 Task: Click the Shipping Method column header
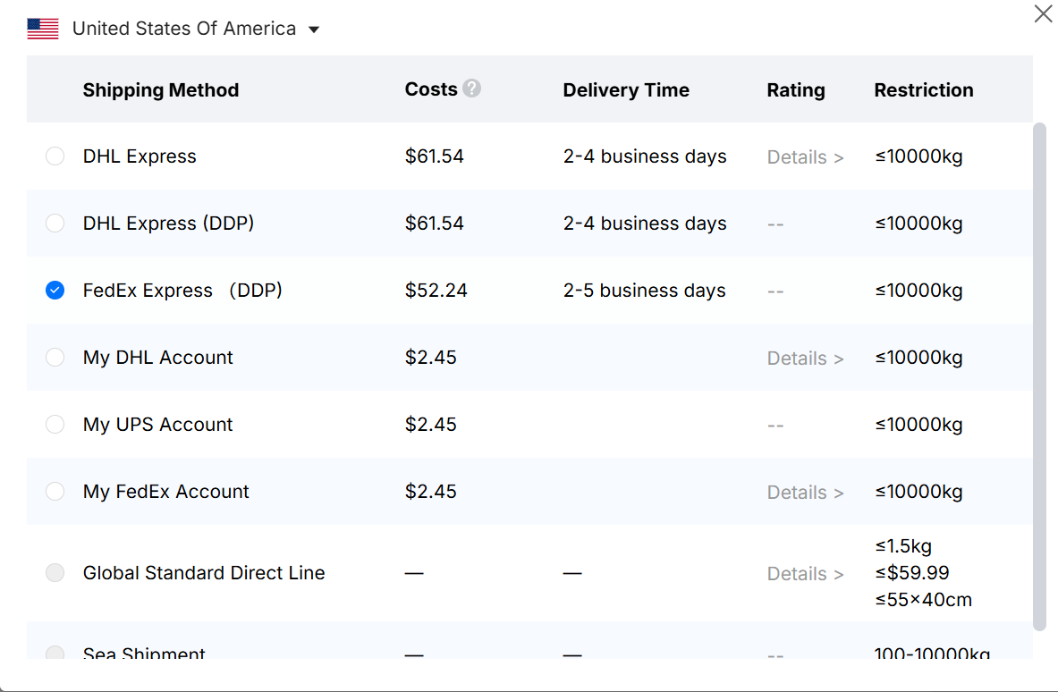[x=161, y=89]
